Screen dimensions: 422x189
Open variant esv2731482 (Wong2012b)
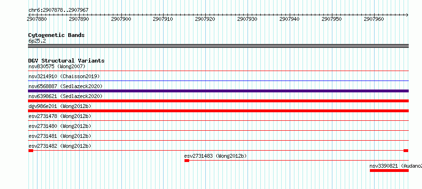[60, 146]
